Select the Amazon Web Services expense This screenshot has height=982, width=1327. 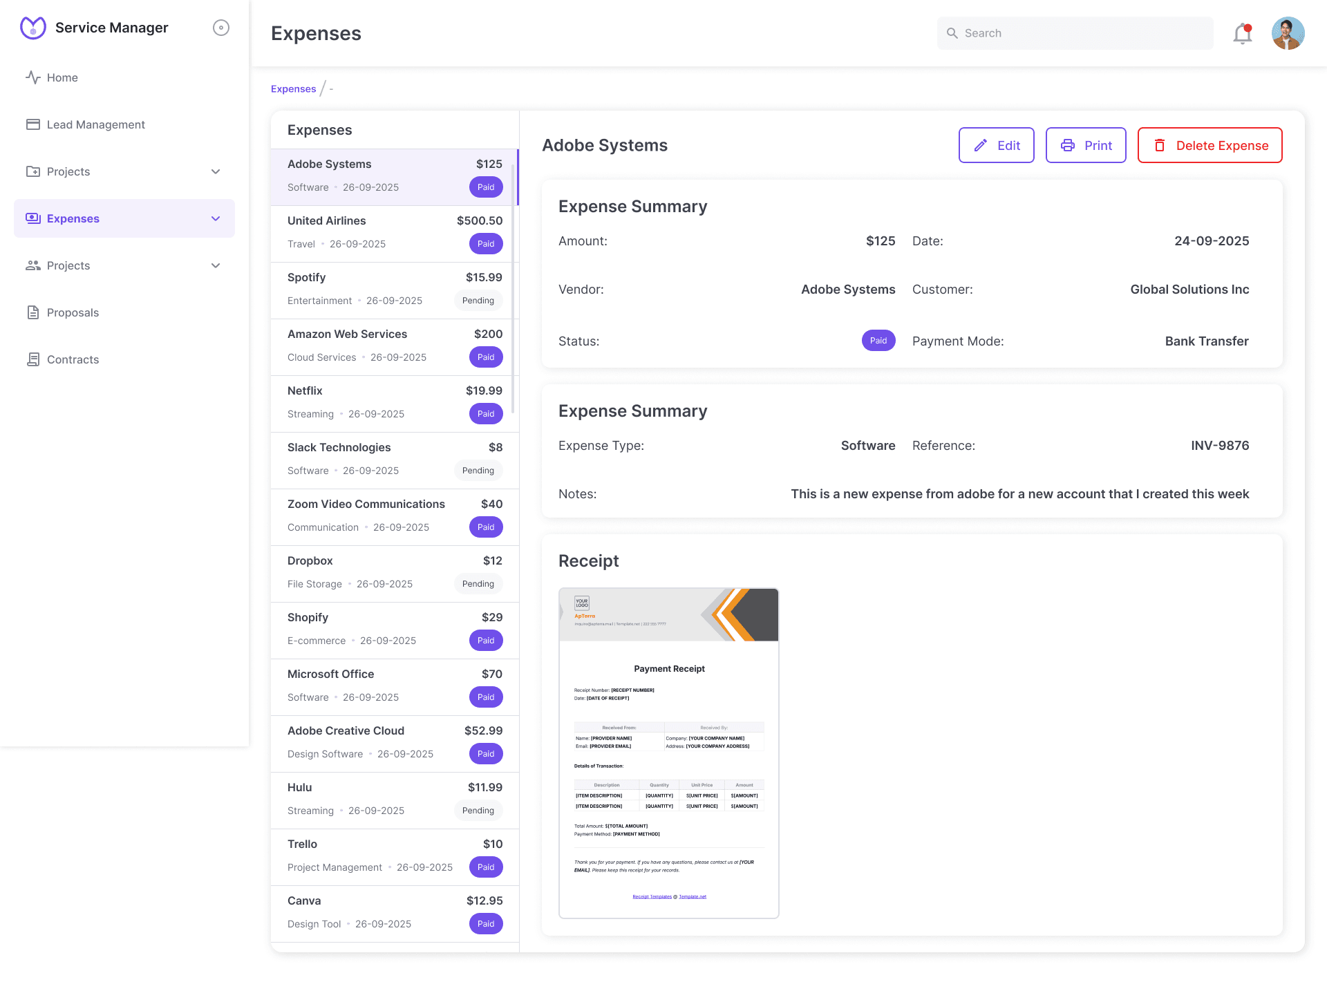tap(394, 346)
